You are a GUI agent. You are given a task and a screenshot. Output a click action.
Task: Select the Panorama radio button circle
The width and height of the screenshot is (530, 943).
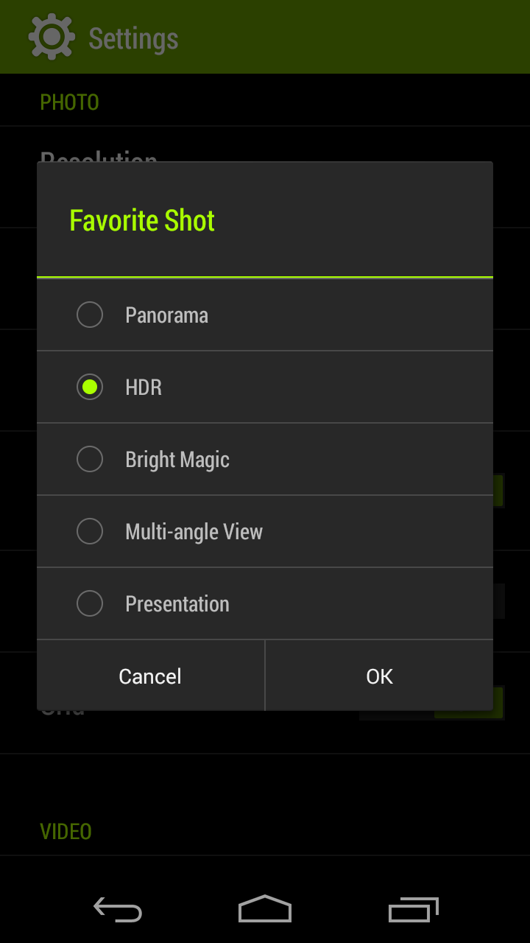click(90, 315)
